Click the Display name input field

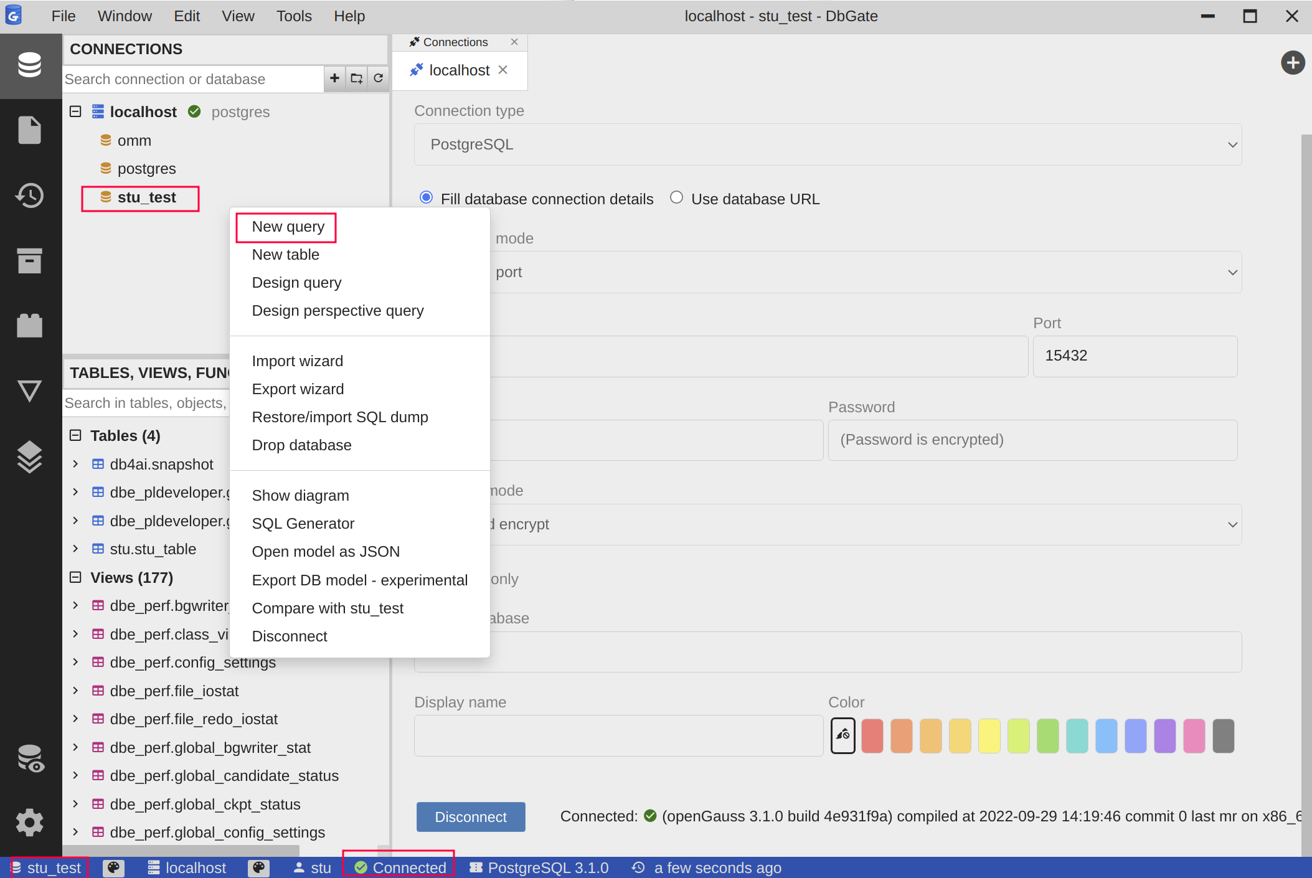pos(619,735)
